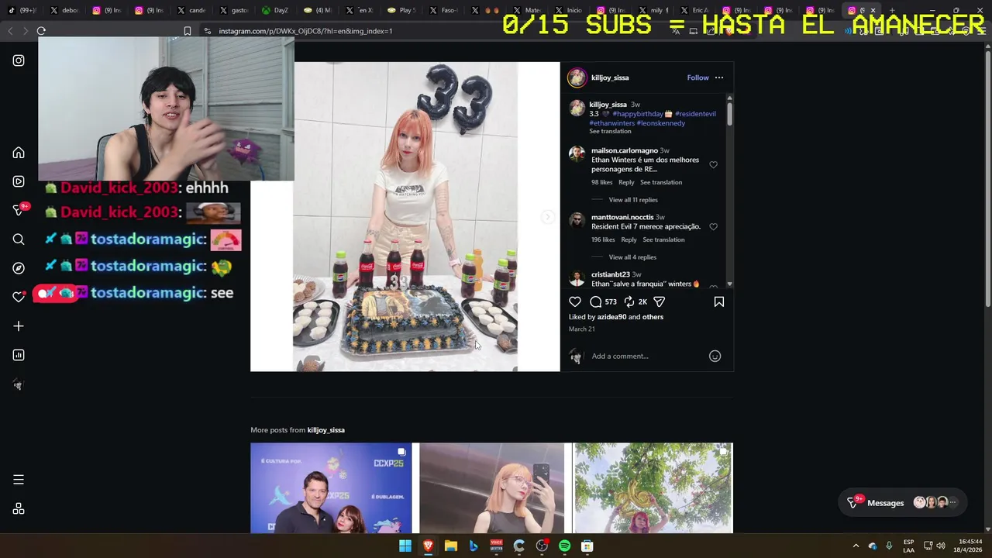This screenshot has height=558, width=992.
Task: Open the #ethanwinters hashtag link
Action: pos(611,123)
